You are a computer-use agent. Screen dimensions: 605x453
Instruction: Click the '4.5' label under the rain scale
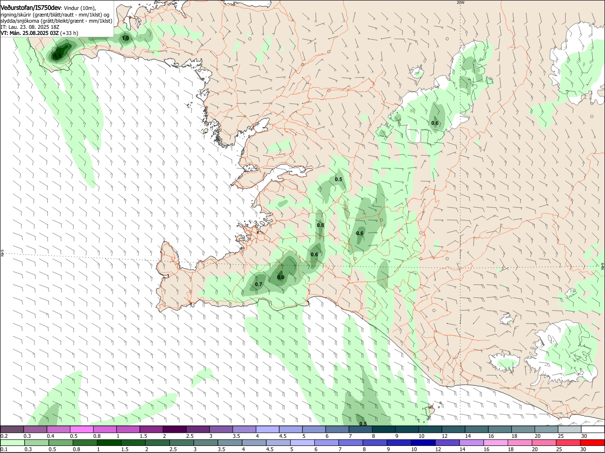(x=270, y=449)
